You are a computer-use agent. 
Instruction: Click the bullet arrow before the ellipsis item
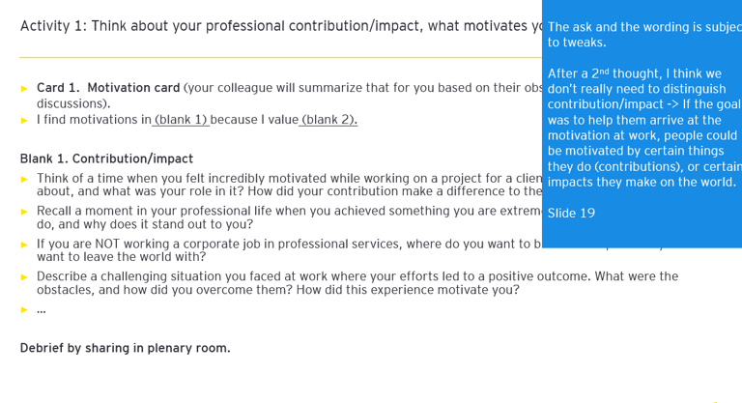click(x=24, y=309)
